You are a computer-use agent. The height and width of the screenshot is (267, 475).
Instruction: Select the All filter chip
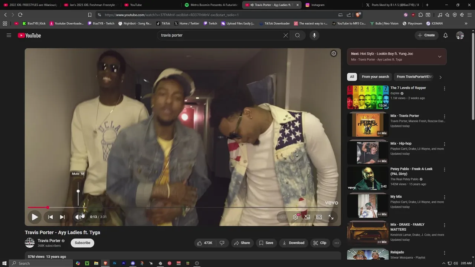(352, 77)
